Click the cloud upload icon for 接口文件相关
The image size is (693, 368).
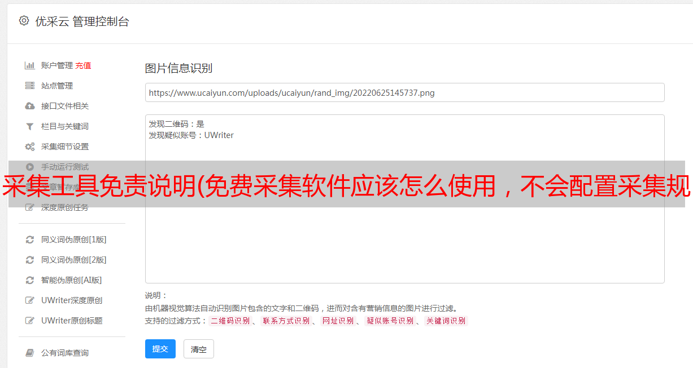tap(30, 106)
